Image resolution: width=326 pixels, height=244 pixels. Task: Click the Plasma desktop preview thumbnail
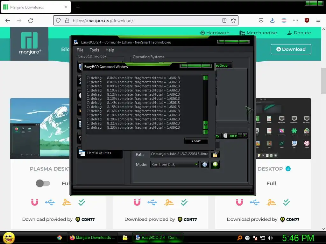click(40, 129)
